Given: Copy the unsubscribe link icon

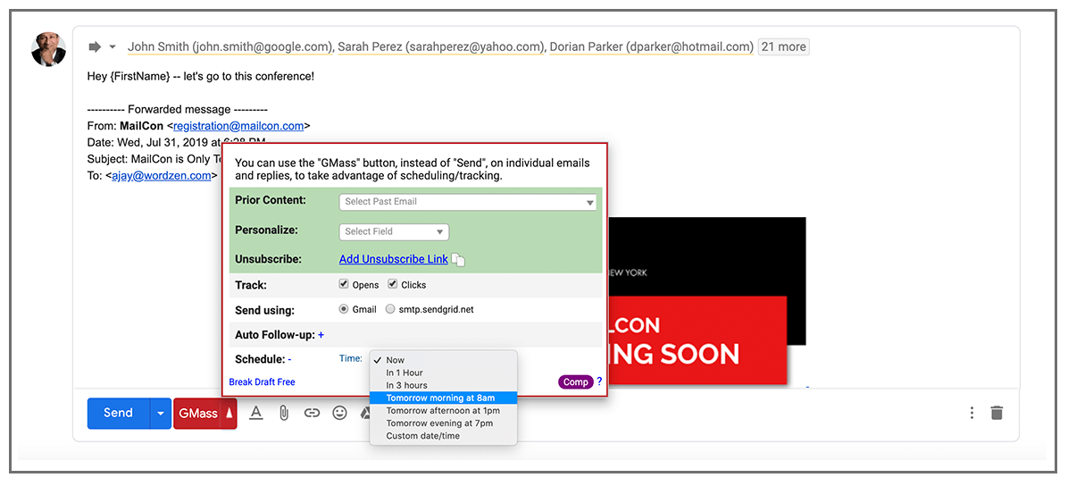Looking at the screenshot, I should (x=458, y=260).
